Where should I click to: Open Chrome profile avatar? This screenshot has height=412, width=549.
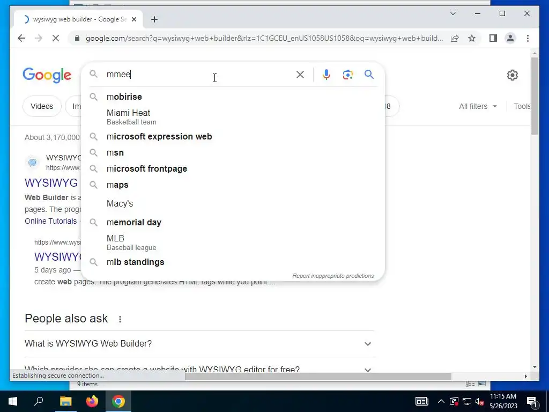(510, 38)
